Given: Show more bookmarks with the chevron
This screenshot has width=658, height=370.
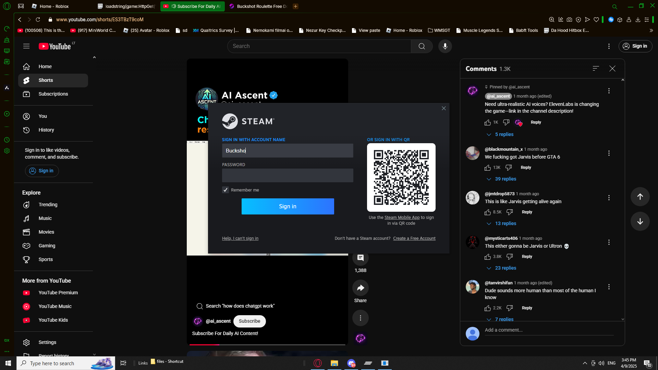Looking at the screenshot, I should click(x=651, y=30).
